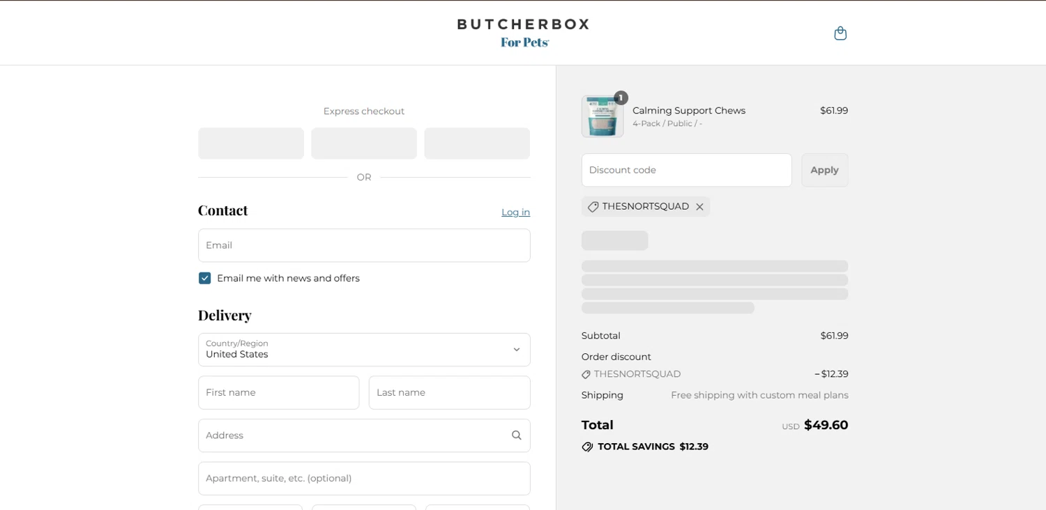The image size is (1046, 510).
Task: Click the Calming Support Chews product name
Action: [x=689, y=111]
